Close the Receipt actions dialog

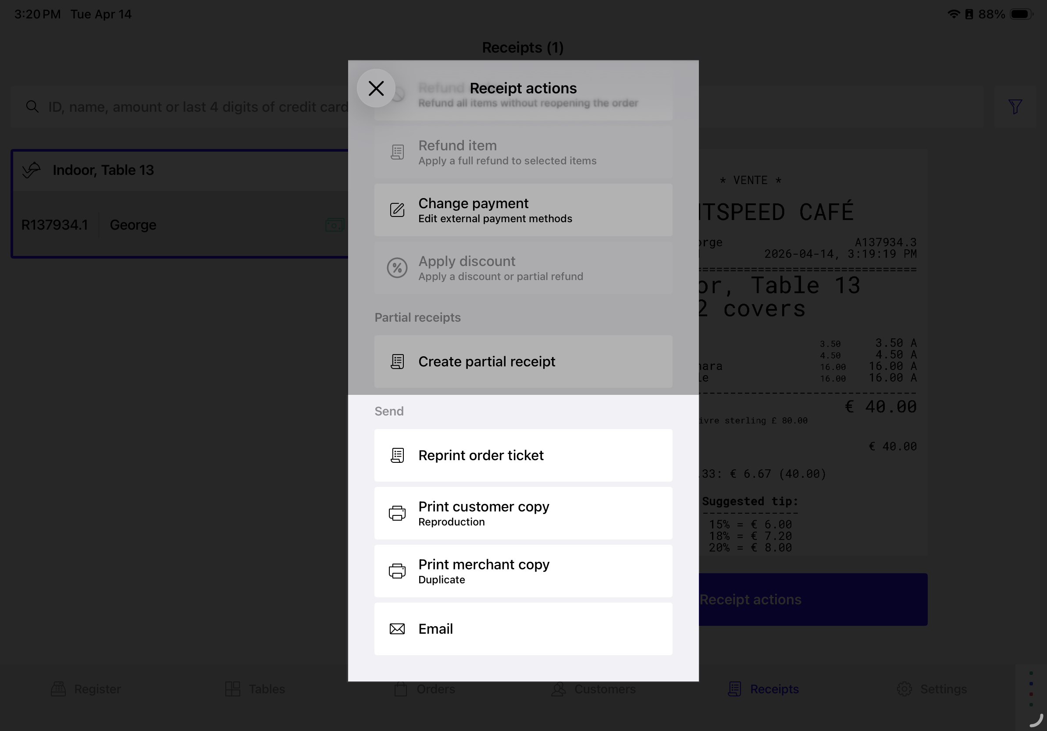(x=376, y=89)
